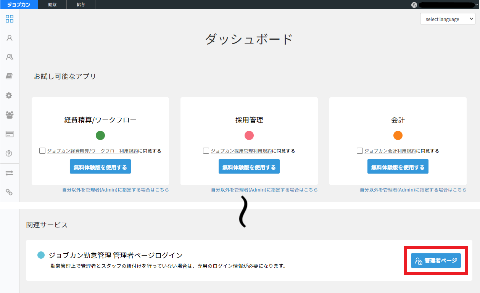This screenshot has width=480, height=293.
Task: Open the 勤怠 tab
Action: (52, 5)
